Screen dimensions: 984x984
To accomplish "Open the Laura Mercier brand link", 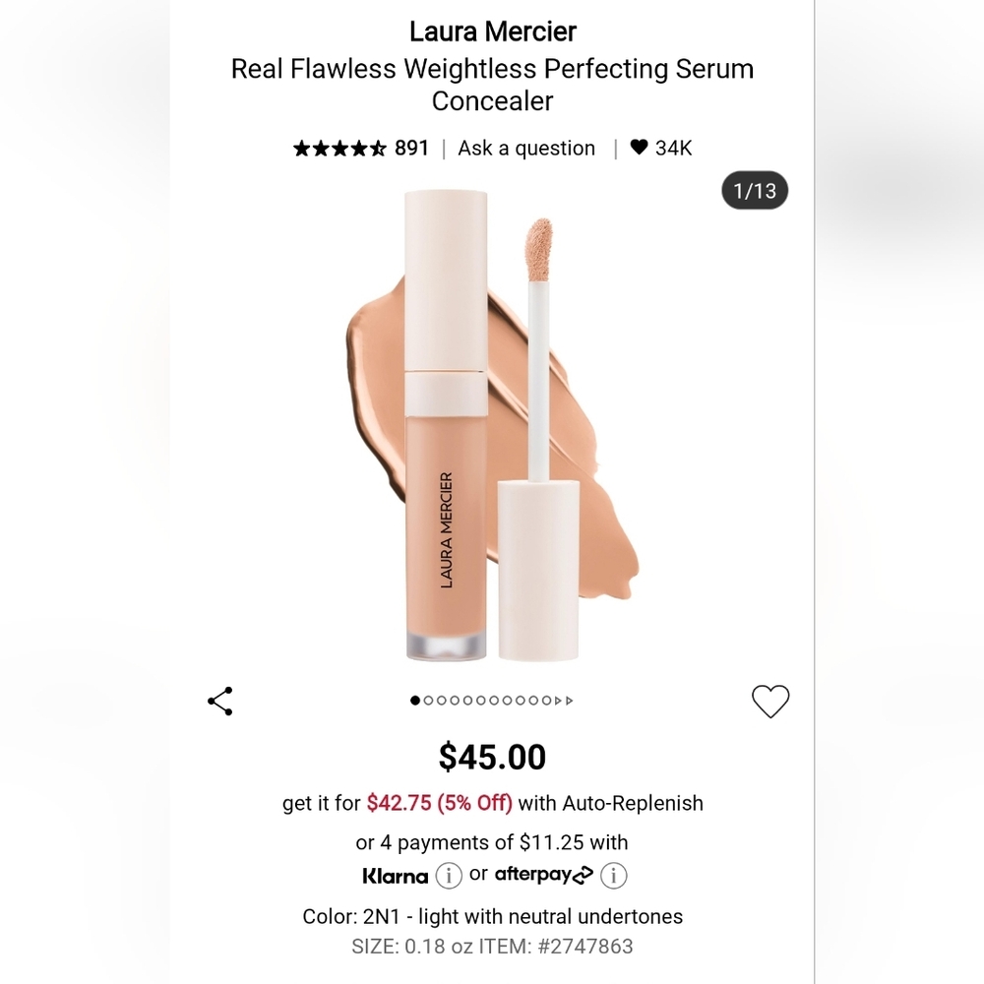I will click(x=493, y=31).
